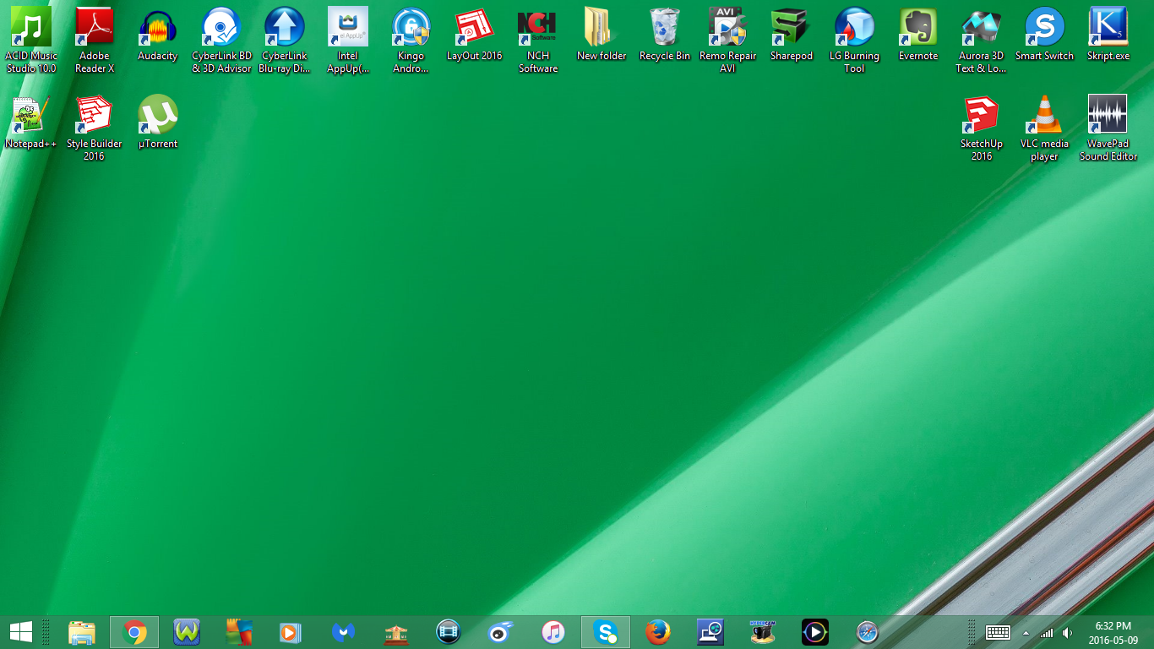
Task: Launch Windows Media Player taskbar icon
Action: tap(291, 632)
